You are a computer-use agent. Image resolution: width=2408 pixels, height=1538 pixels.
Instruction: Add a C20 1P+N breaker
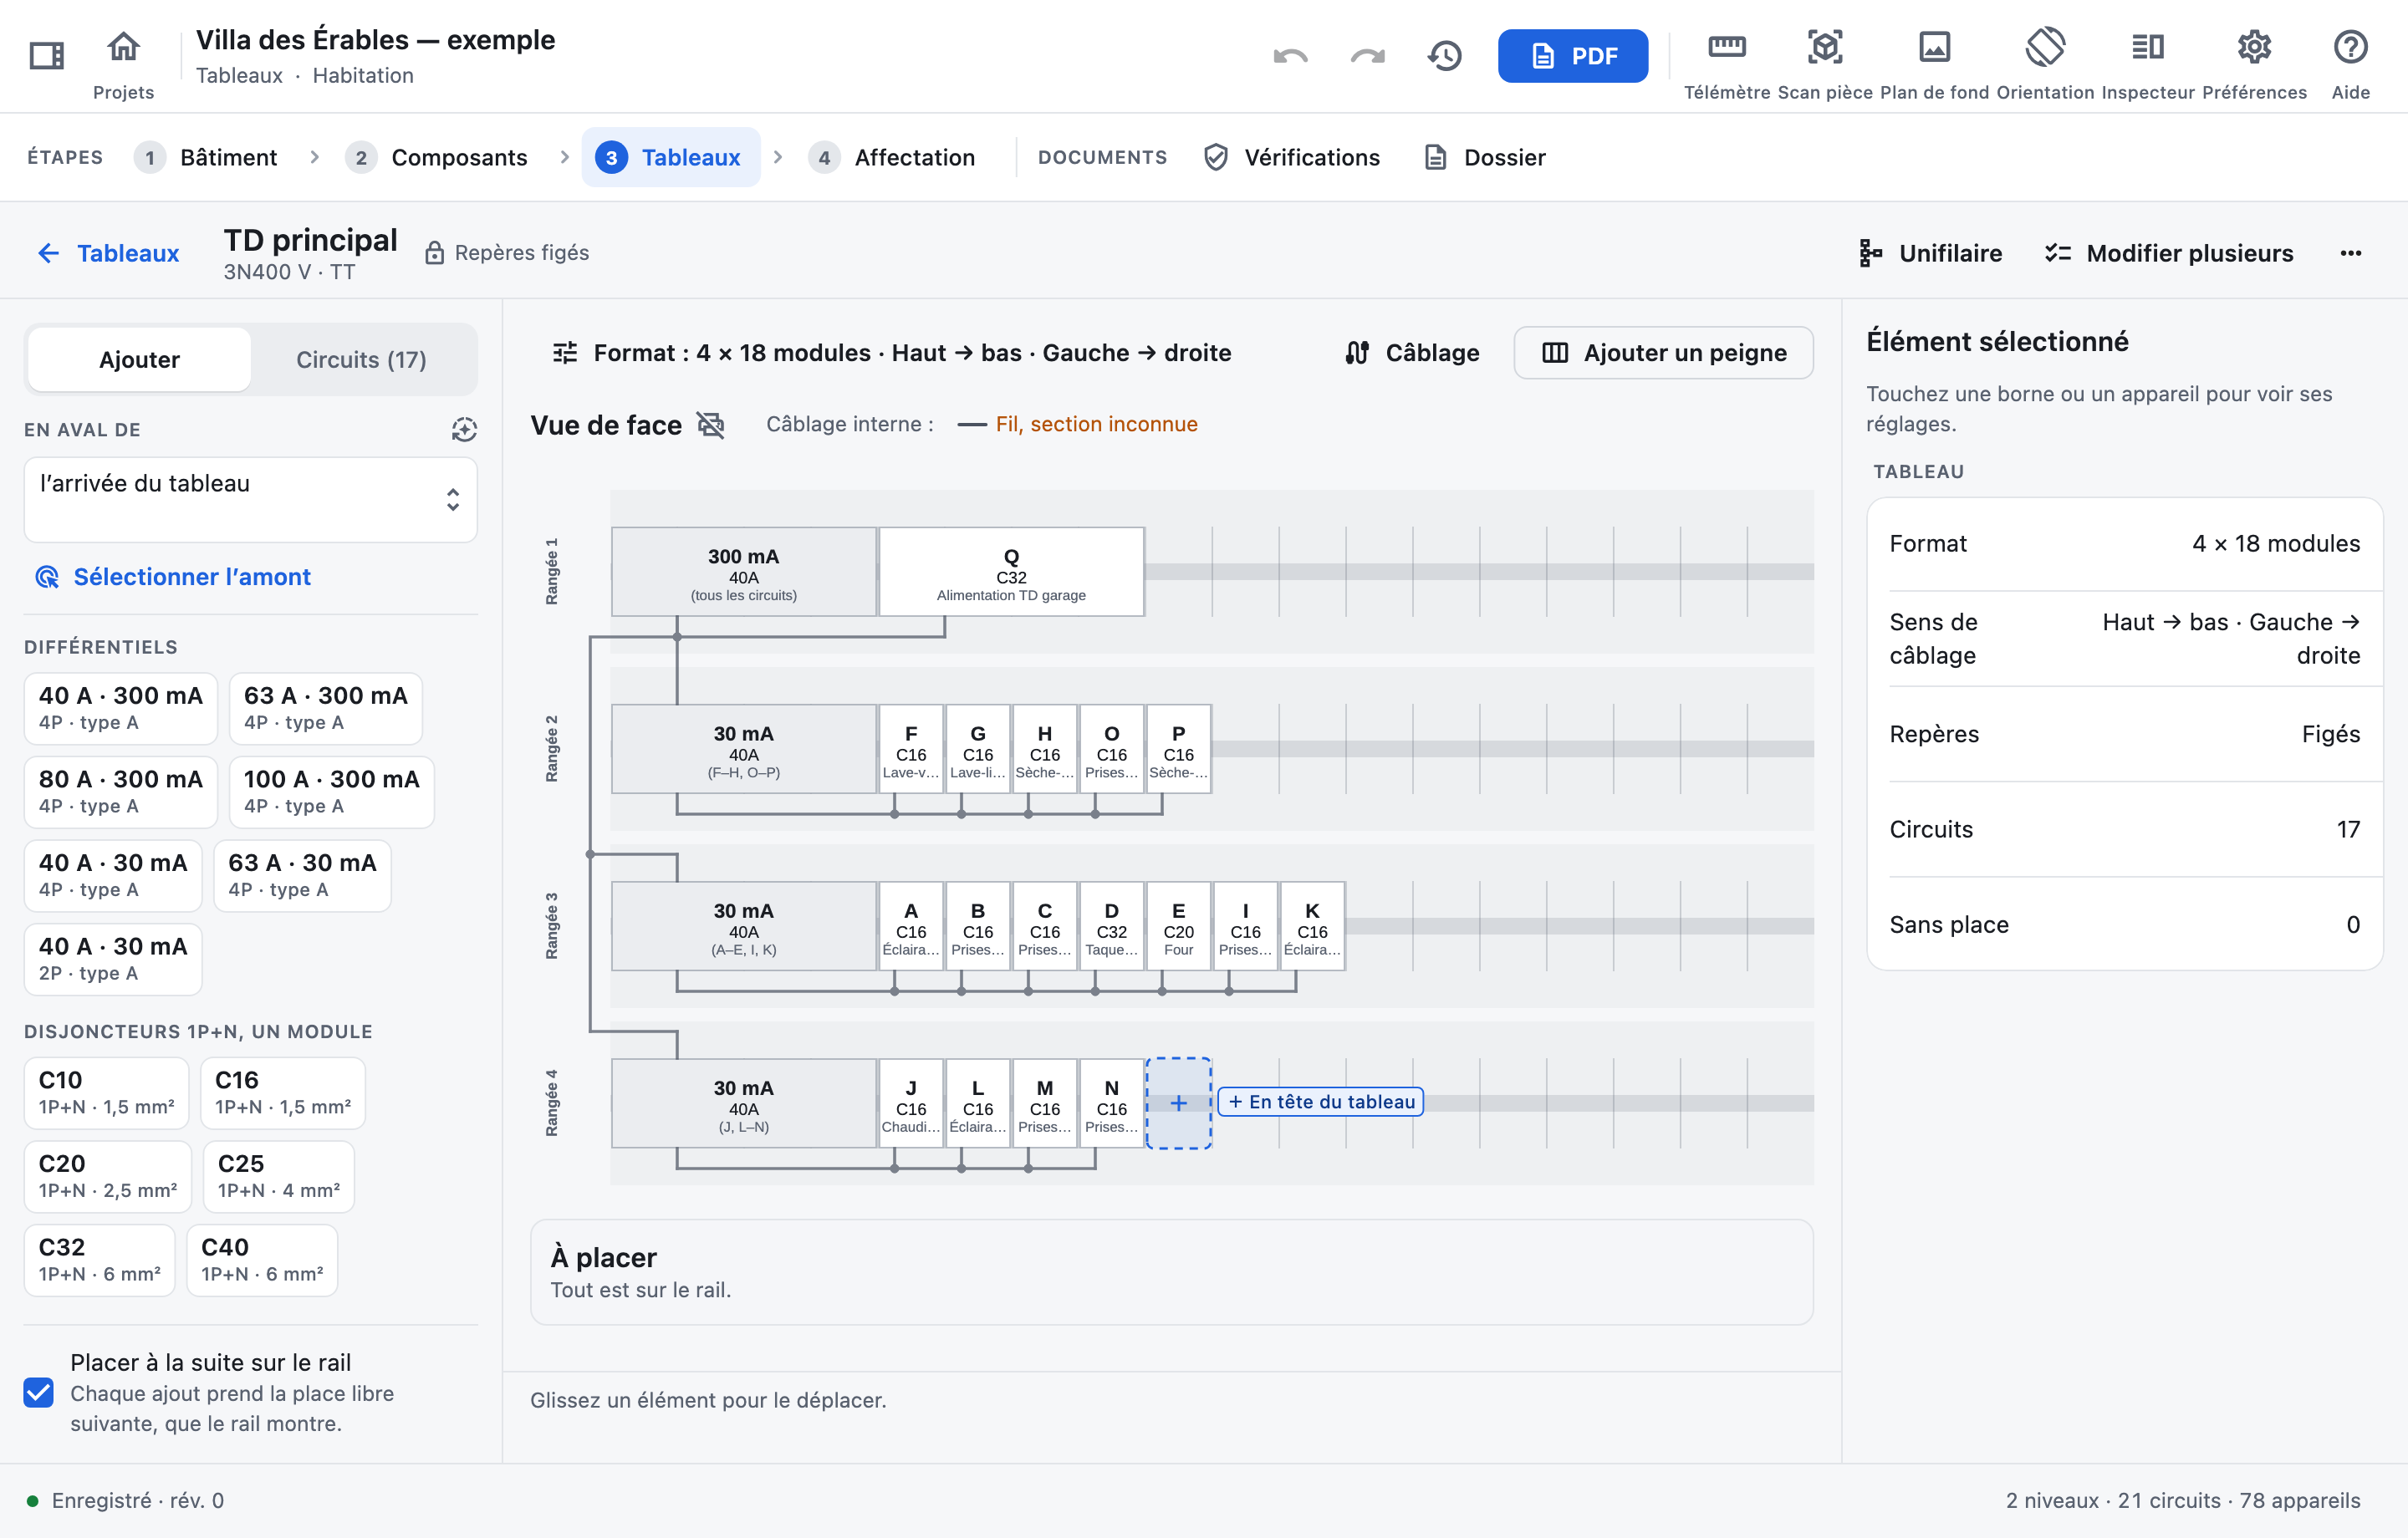108,1175
